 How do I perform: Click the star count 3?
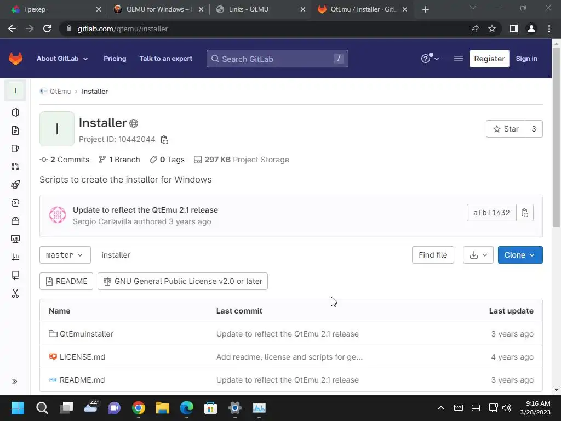(534, 129)
